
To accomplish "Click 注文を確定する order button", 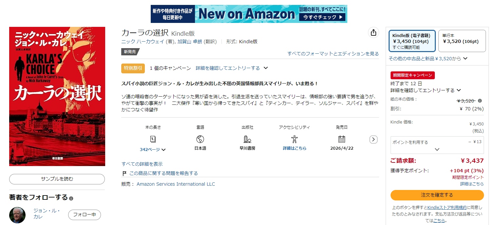I will (x=437, y=195).
